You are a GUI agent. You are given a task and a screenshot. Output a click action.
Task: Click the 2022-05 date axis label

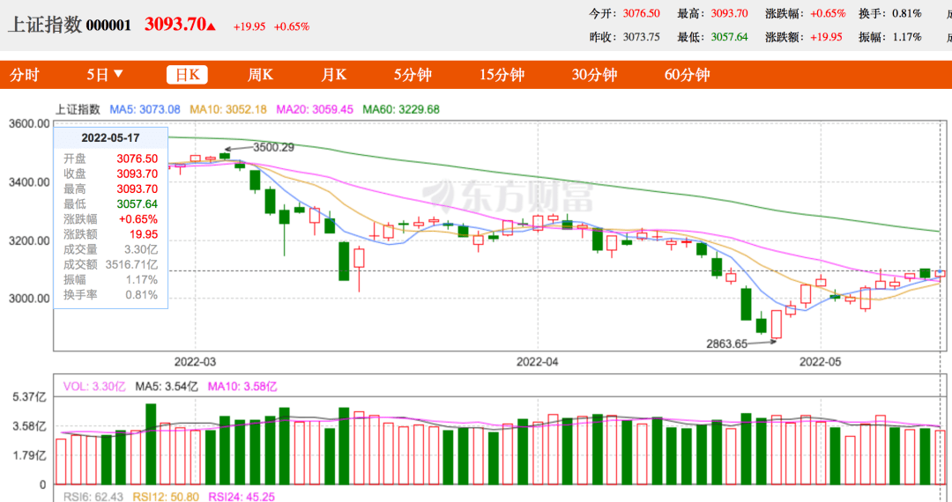821,362
